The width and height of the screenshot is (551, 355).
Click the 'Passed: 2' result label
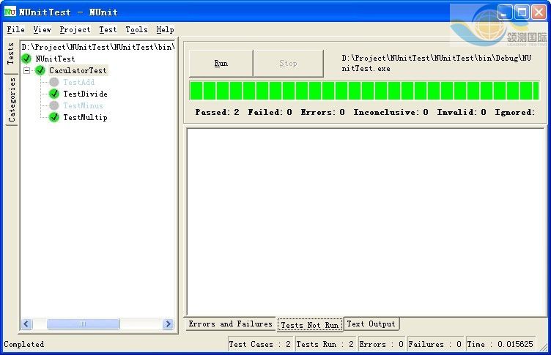coord(217,112)
